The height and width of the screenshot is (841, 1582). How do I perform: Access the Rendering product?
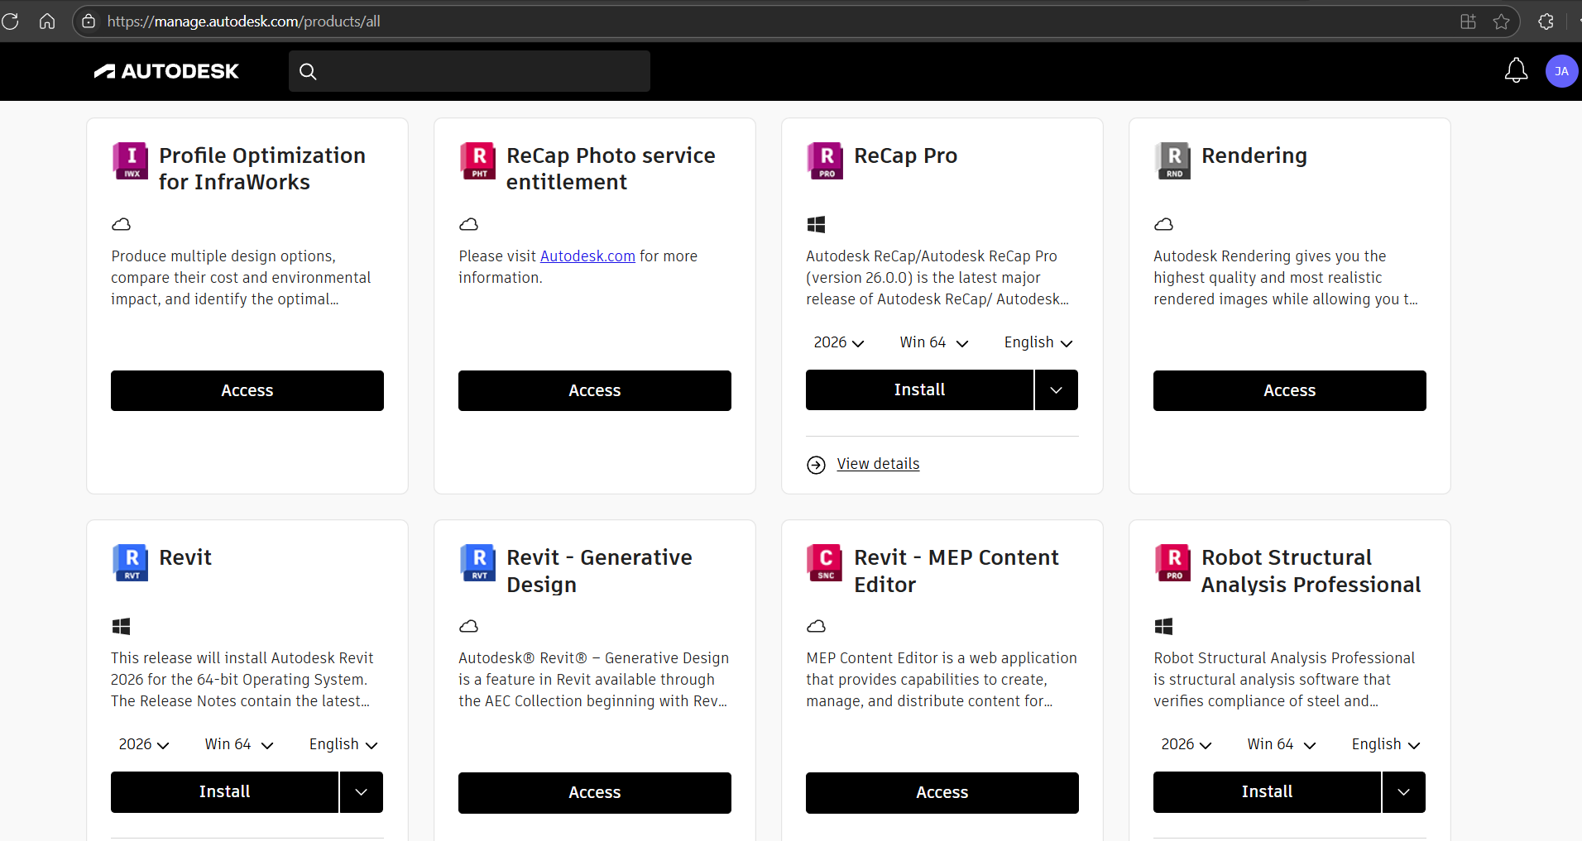1290,390
